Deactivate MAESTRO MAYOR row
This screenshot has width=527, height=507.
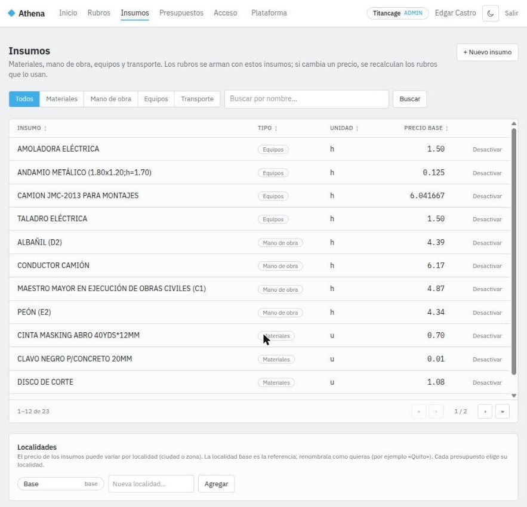pos(487,289)
